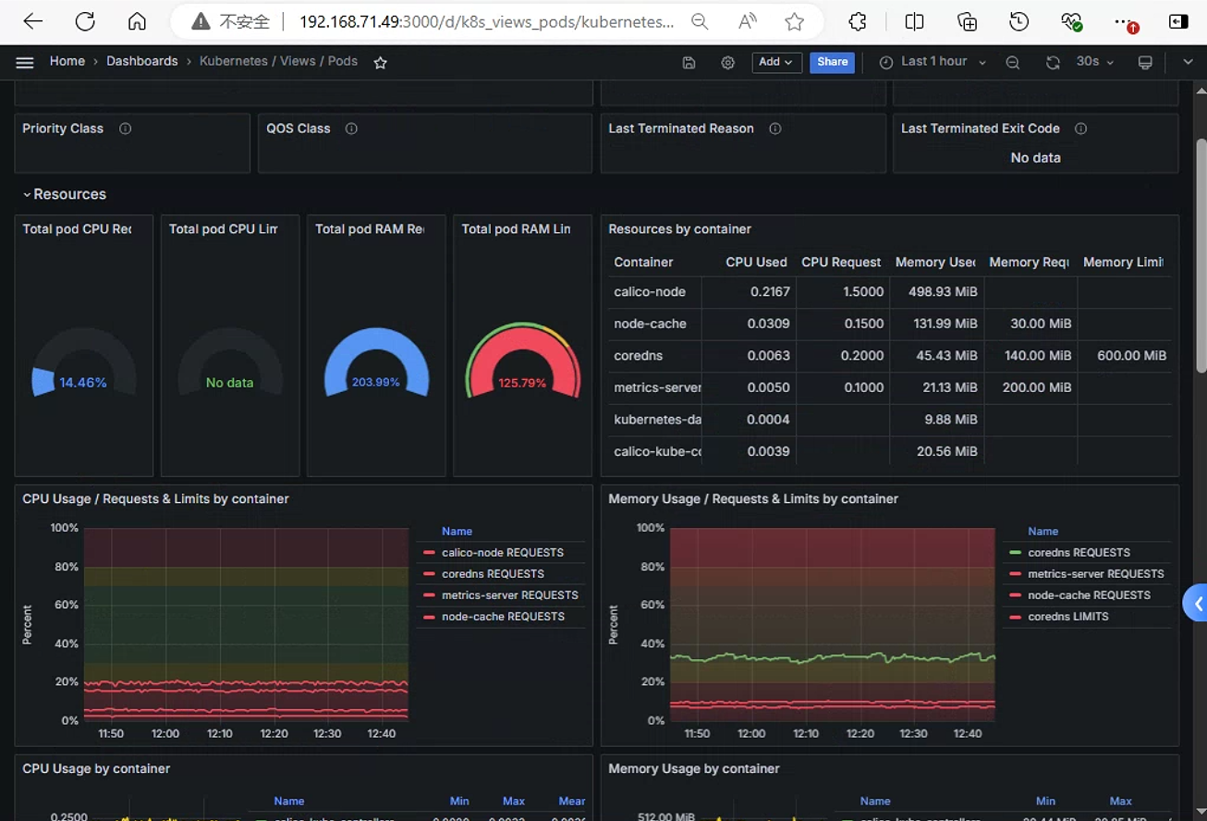Add this page to browser favorites
Screen dimensions: 1207x821
794,22
